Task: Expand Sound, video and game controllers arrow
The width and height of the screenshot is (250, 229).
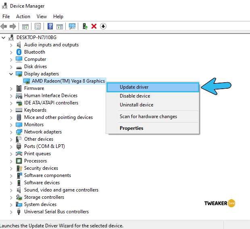Action: coord(11,190)
